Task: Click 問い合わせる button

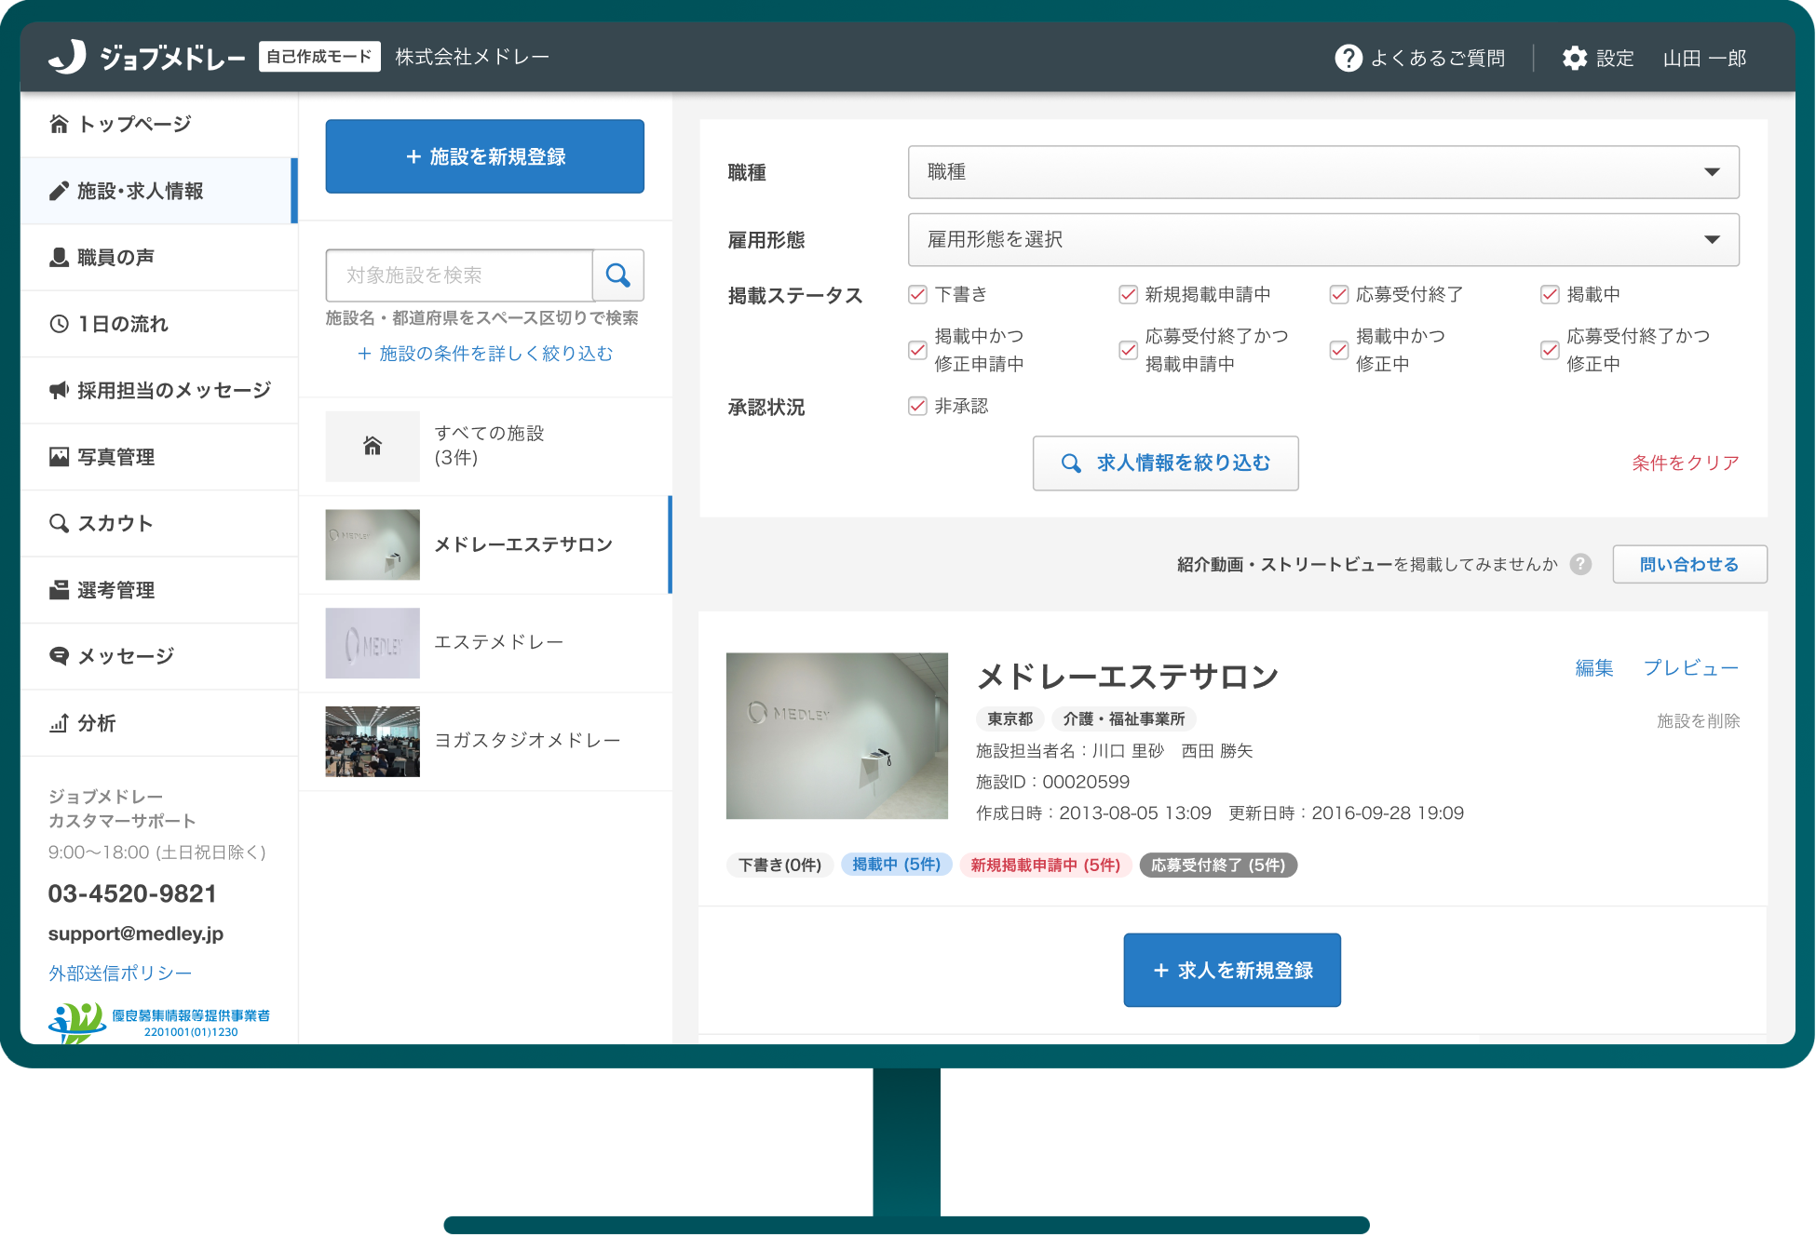Action: [1689, 564]
